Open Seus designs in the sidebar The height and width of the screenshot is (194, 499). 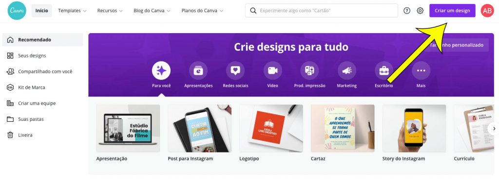coord(43,56)
